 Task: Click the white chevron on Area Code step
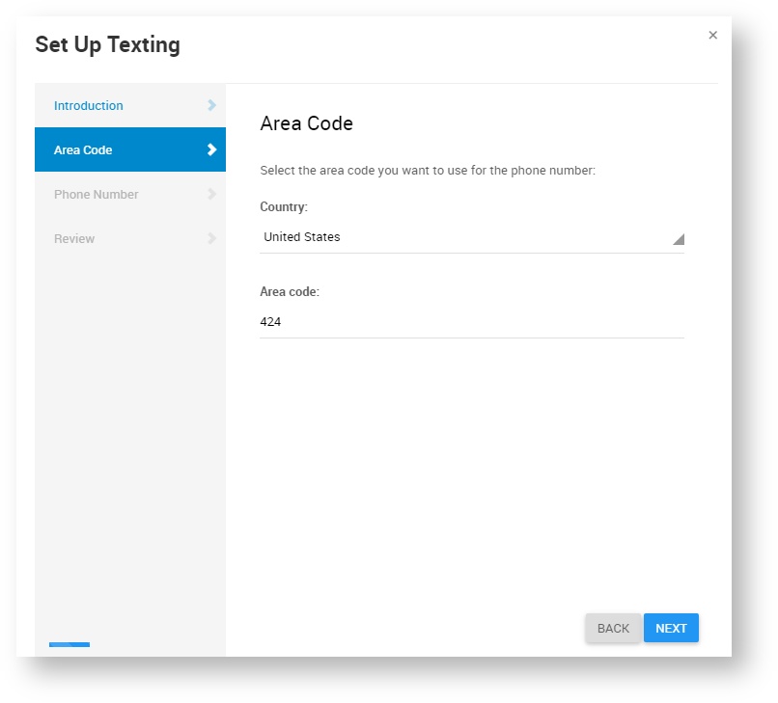(211, 149)
